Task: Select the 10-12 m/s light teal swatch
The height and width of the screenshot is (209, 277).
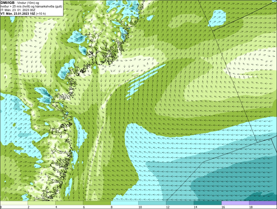Action: click(152, 203)
